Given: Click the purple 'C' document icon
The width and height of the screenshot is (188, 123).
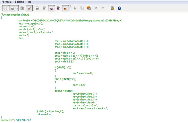Looking at the screenshot, I should (x=58, y=8).
